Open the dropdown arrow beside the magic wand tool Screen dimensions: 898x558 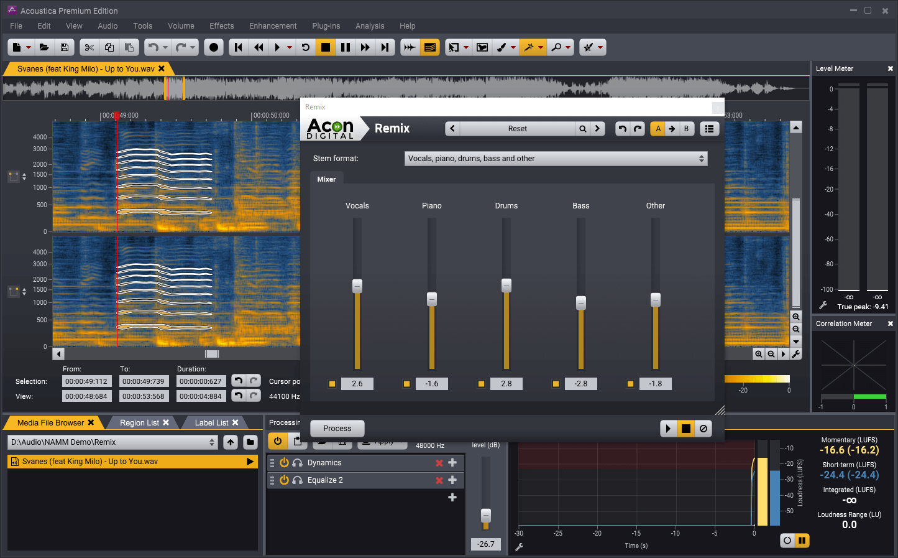pyautogui.click(x=541, y=47)
